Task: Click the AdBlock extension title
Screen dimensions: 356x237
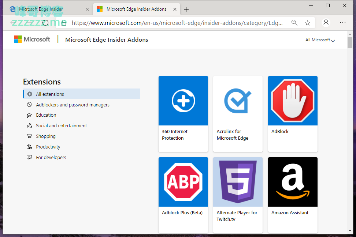Action: [280, 132]
